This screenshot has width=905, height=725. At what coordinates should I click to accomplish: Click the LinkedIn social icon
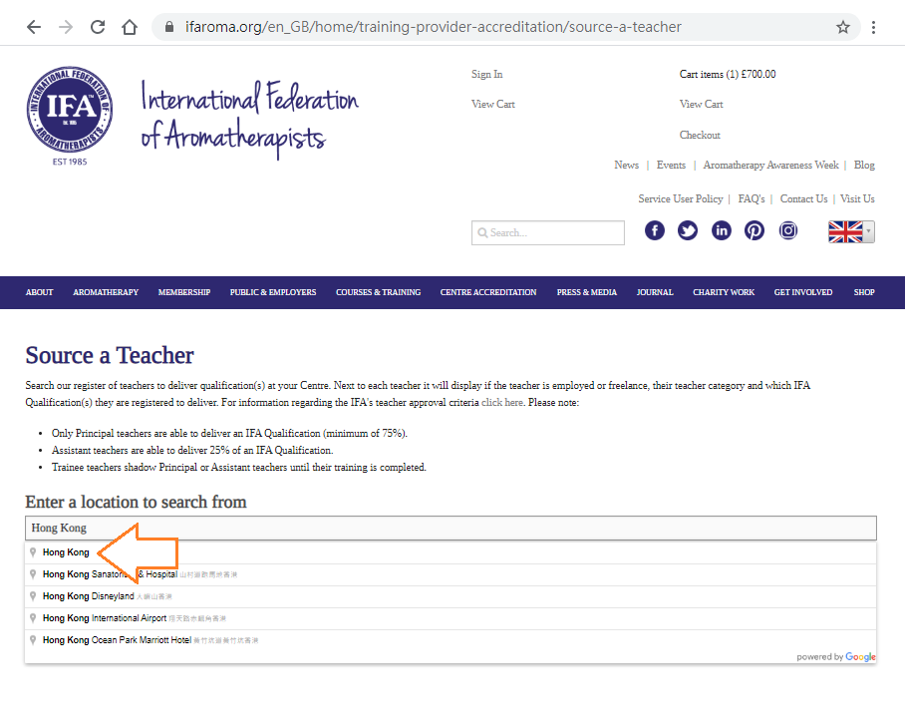(722, 230)
